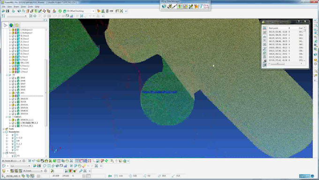This screenshot has width=319, height=180.
Task: Open the active boundary selector dropdown
Action: 29,166
